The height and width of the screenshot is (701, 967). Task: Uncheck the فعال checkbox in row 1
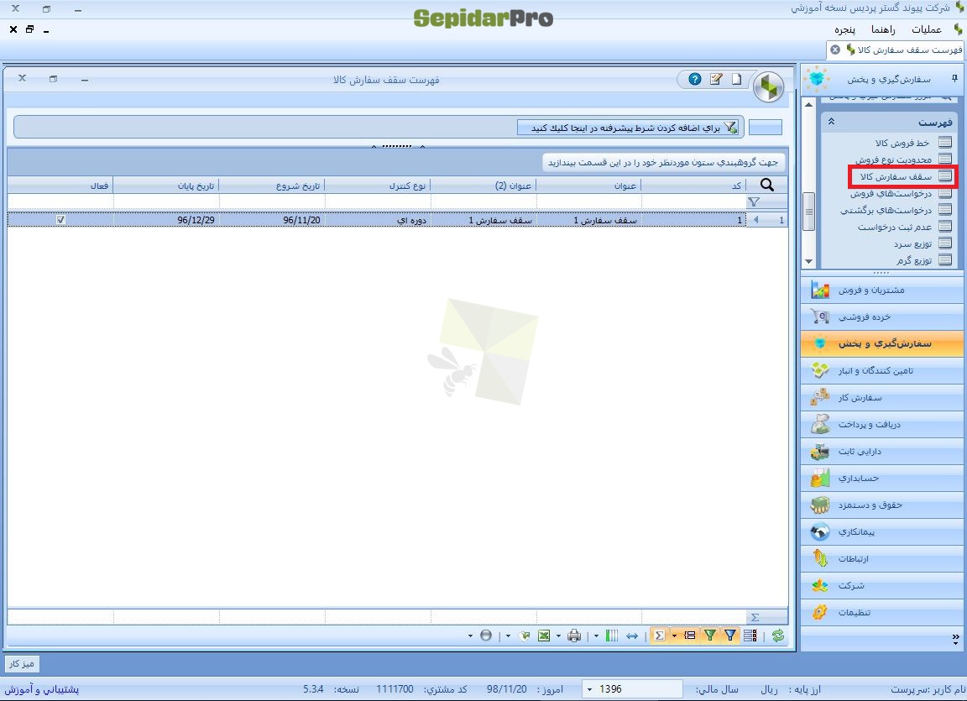tap(60, 219)
